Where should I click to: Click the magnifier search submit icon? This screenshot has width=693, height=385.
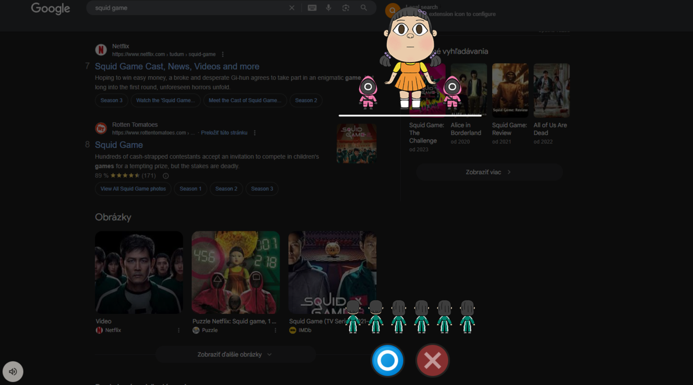(x=364, y=8)
